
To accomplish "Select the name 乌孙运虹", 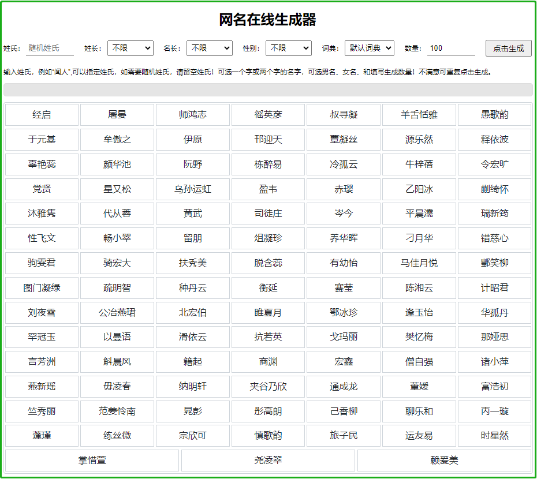I will coord(193,189).
